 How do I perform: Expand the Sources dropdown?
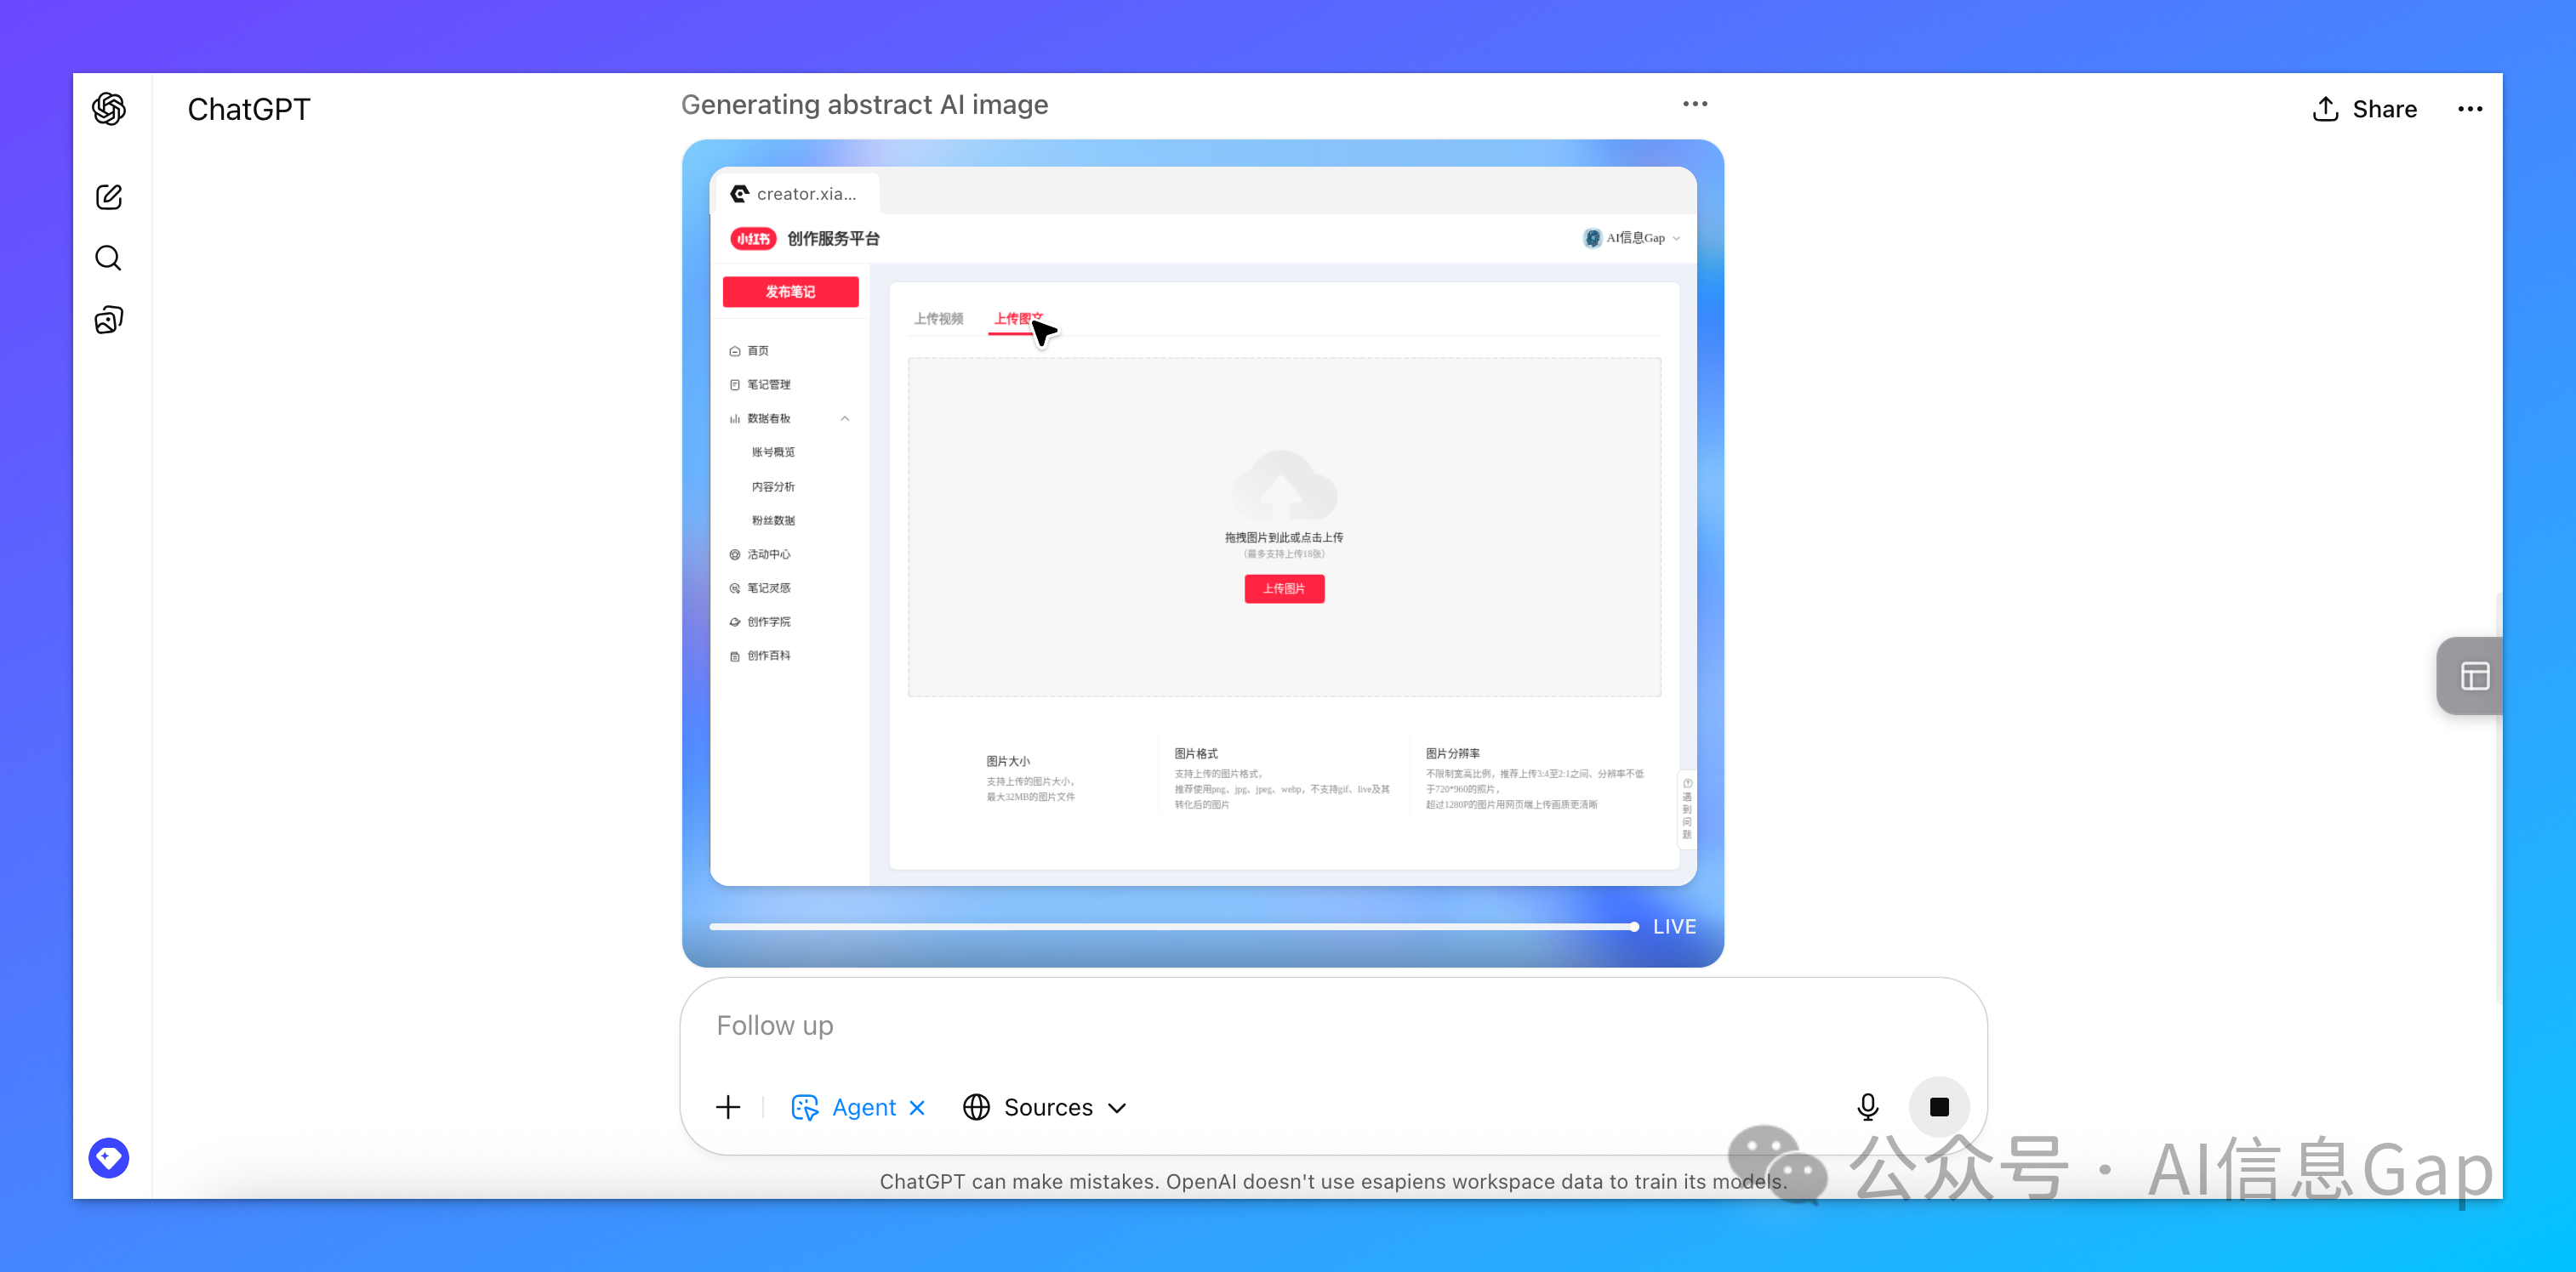point(1045,1107)
